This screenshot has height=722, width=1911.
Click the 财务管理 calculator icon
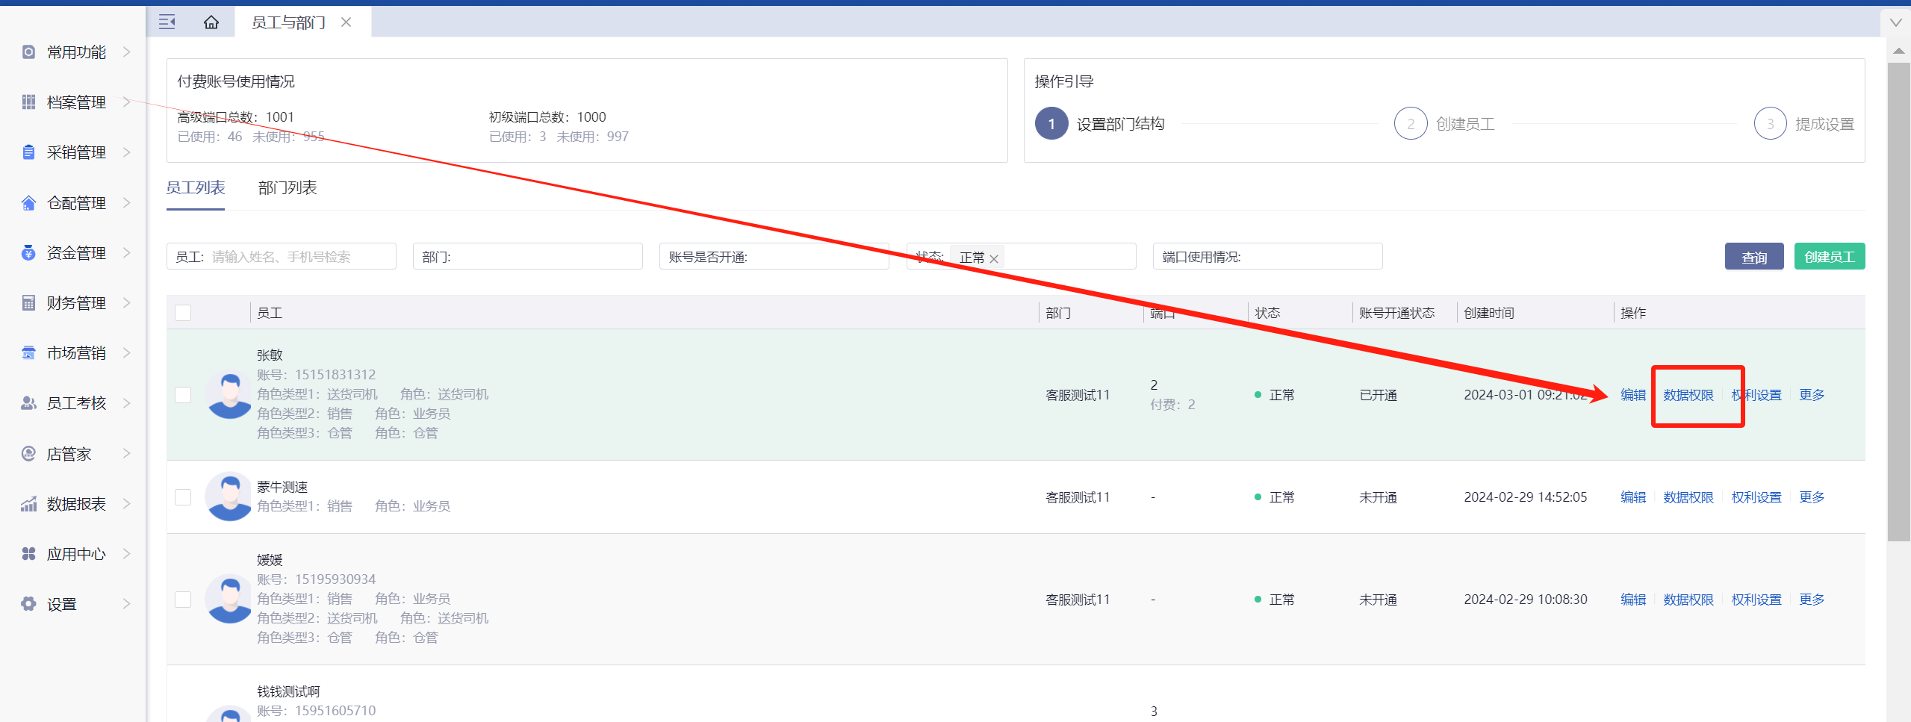pyautogui.click(x=28, y=303)
